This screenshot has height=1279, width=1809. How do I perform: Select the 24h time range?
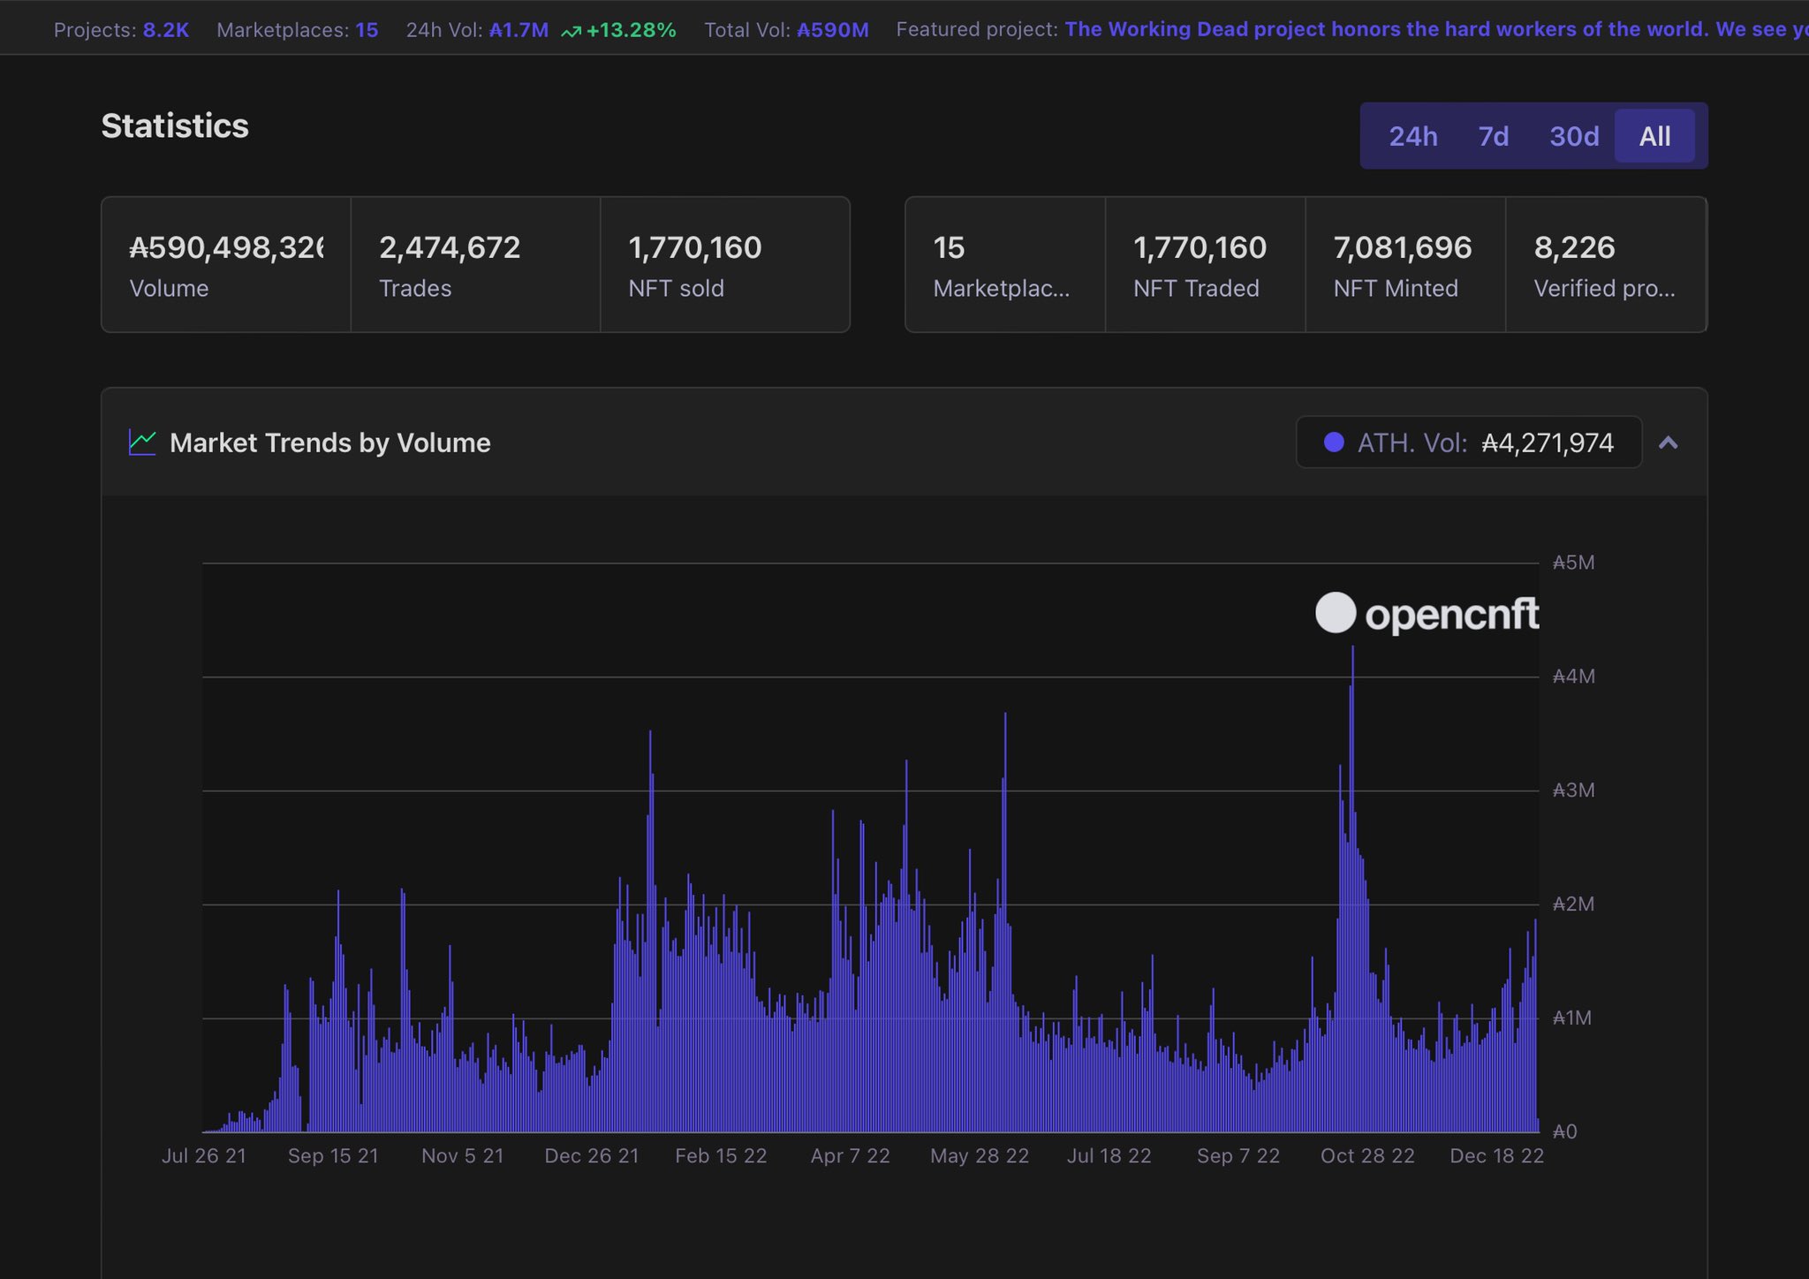coord(1412,136)
